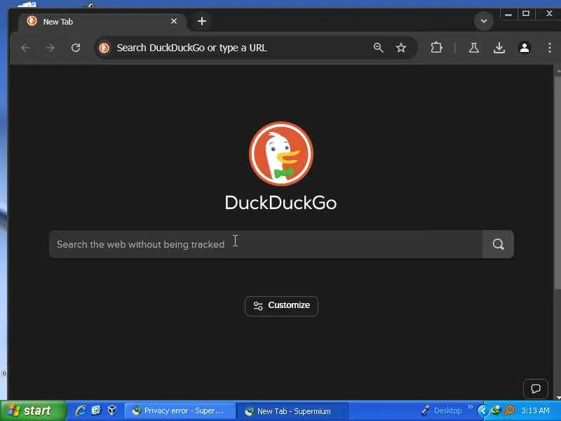Click the search magnifier submit button
Image resolution: width=561 pixels, height=421 pixels.
pyautogui.click(x=499, y=244)
